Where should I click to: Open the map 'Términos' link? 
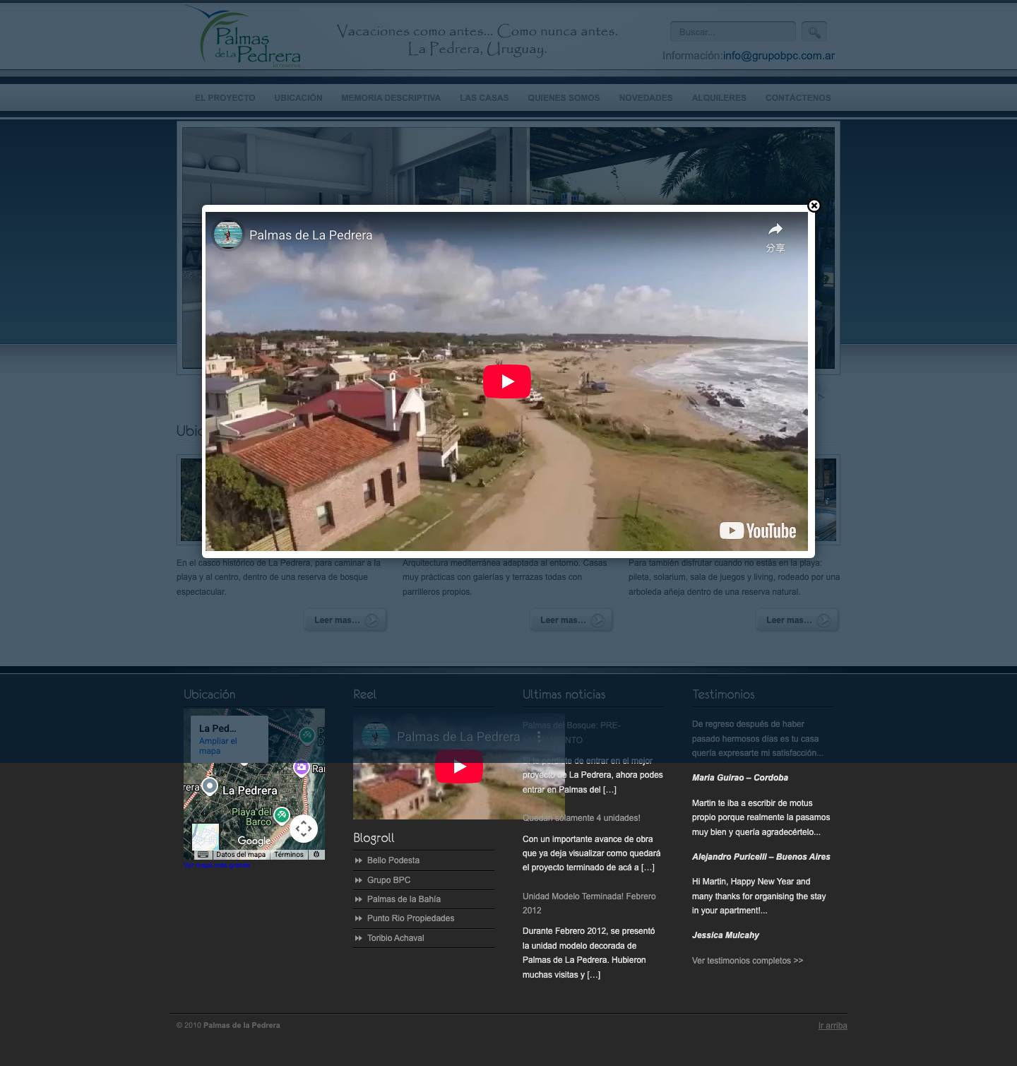pos(289,855)
